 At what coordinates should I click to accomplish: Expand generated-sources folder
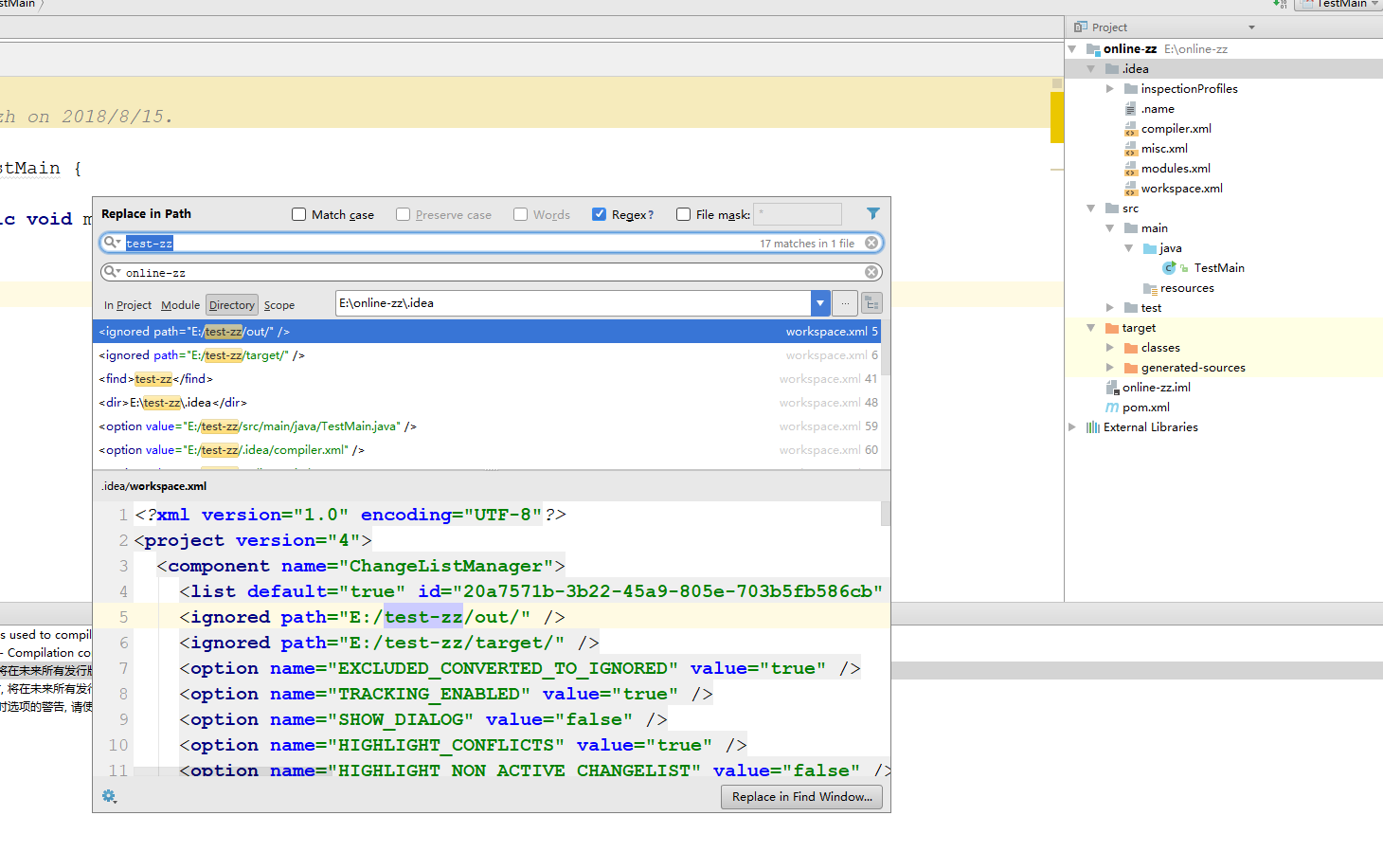[1110, 368]
